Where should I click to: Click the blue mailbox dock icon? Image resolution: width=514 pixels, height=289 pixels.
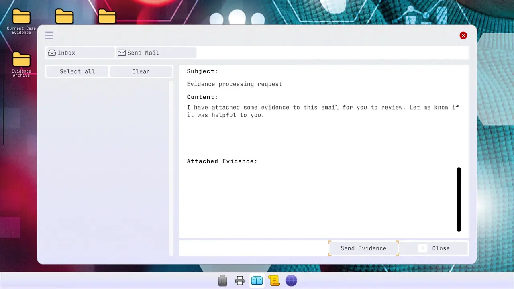(257, 280)
